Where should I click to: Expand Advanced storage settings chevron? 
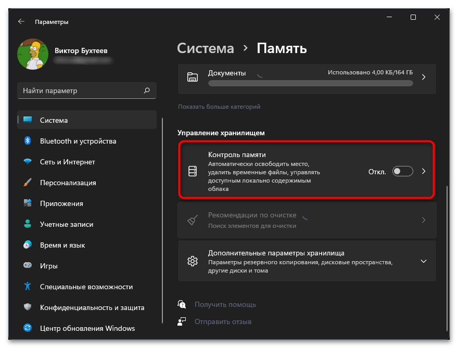click(x=423, y=261)
